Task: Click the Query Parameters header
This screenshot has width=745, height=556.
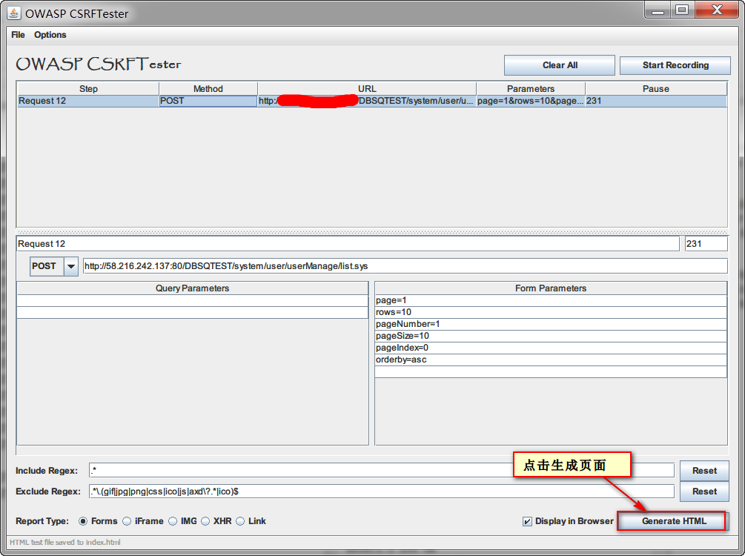Action: pos(193,288)
